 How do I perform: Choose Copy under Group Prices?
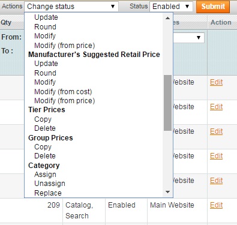click(43, 147)
